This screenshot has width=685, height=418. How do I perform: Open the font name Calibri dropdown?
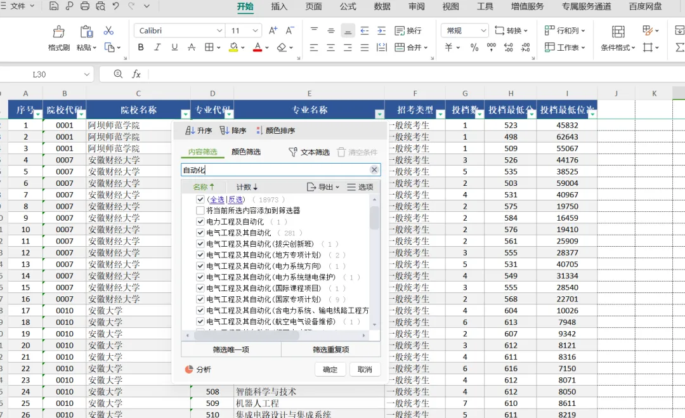[219, 30]
